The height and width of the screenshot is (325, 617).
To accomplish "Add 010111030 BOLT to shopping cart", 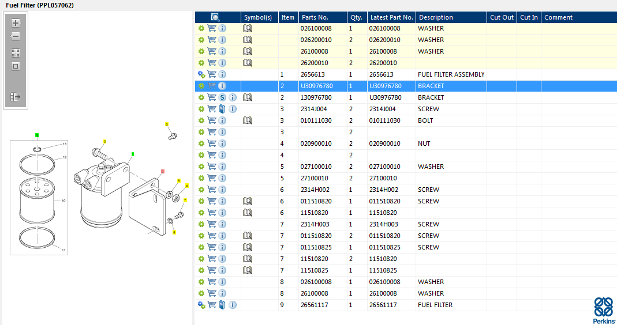I will click(x=212, y=120).
